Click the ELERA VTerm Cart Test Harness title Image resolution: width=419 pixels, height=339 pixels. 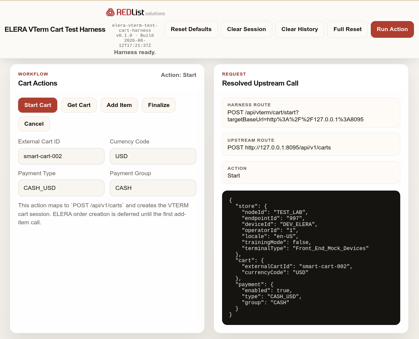(x=55, y=29)
